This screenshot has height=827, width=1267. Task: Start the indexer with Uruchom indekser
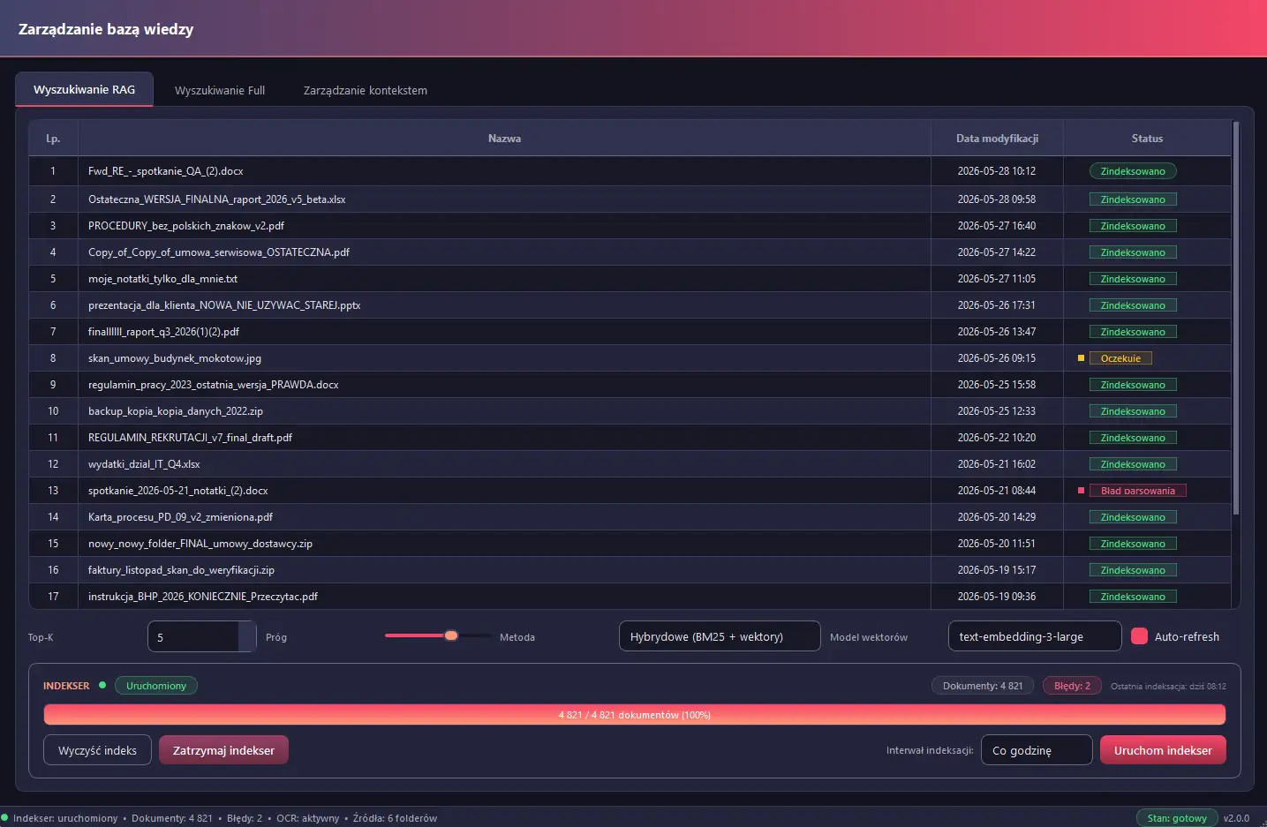1163,750
